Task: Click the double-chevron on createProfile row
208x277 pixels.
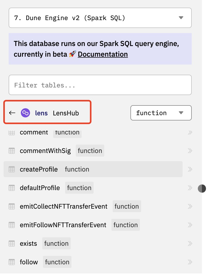Action: point(190,169)
